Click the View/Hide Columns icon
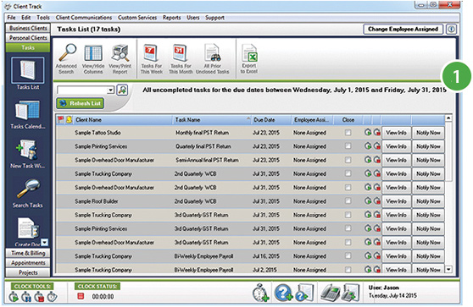Image resolution: width=473 pixels, height=307 pixels. point(93,59)
